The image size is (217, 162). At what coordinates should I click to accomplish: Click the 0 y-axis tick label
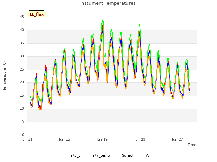[x=23, y=135]
